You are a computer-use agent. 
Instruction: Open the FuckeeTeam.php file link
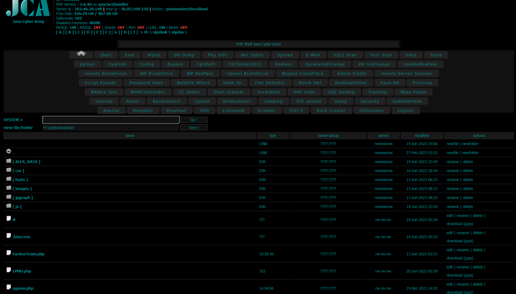click(28, 254)
